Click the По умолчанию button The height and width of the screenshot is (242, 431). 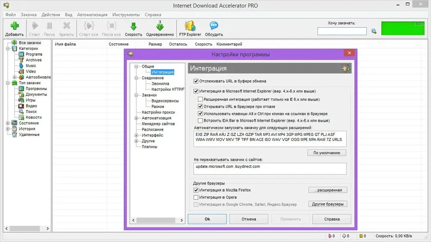coord(327,153)
